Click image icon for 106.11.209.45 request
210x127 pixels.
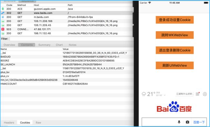[x=3, y=25]
